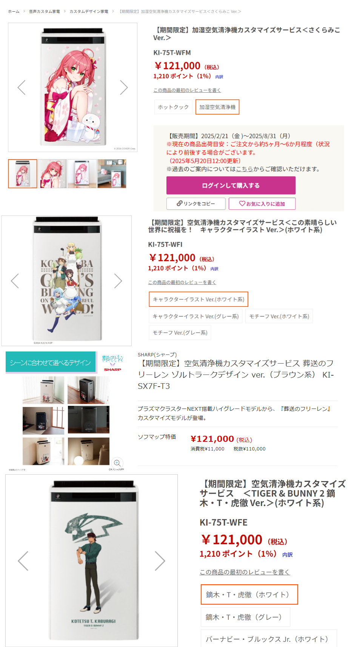Go to previous Tiger & Bunny product image
Screen dimensions: 348x647
click(x=23, y=560)
